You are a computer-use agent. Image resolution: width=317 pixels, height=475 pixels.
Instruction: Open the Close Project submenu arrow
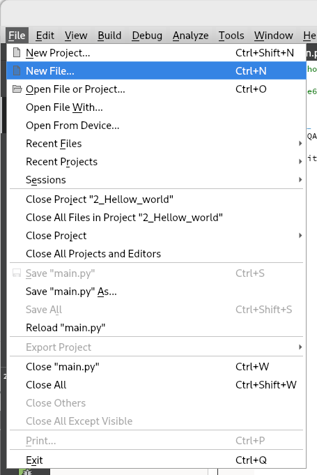300,236
